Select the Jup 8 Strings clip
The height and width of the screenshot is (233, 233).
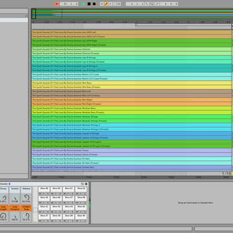point(132,58)
